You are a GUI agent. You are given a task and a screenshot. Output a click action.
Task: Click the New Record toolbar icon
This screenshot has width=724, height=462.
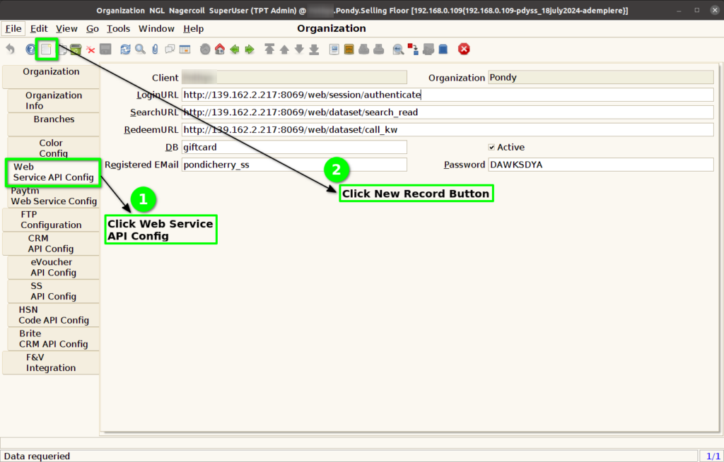click(46, 49)
